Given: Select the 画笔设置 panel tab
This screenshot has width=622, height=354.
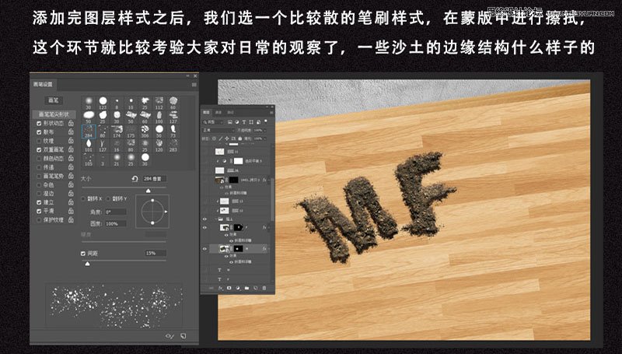Looking at the screenshot, I should pyautogui.click(x=43, y=85).
